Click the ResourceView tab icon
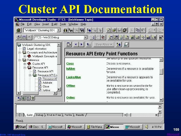The width and height of the screenshot is (181, 136). (24, 98)
